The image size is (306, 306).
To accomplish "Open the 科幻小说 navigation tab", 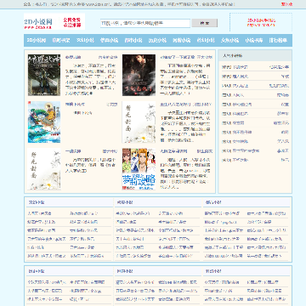I will 206,40.
